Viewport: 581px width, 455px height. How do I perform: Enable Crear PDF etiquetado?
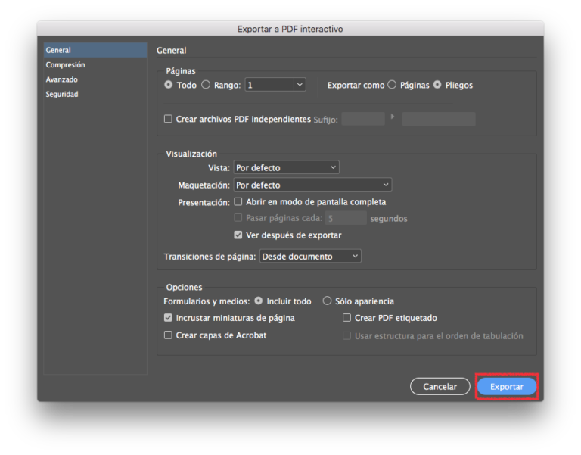[x=346, y=318]
